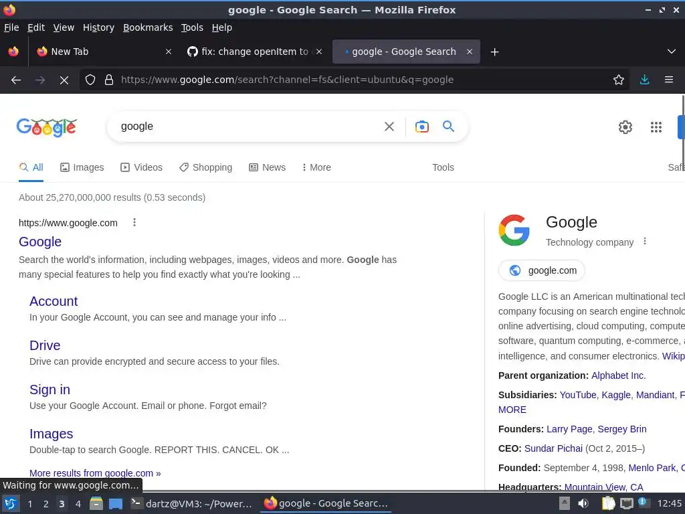Open the History menu
This screenshot has height=514, width=685.
tap(98, 27)
